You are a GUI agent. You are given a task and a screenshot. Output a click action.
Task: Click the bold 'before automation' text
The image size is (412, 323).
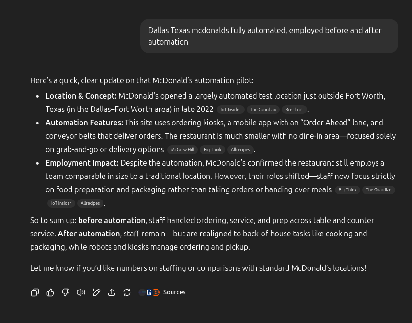tap(112, 220)
